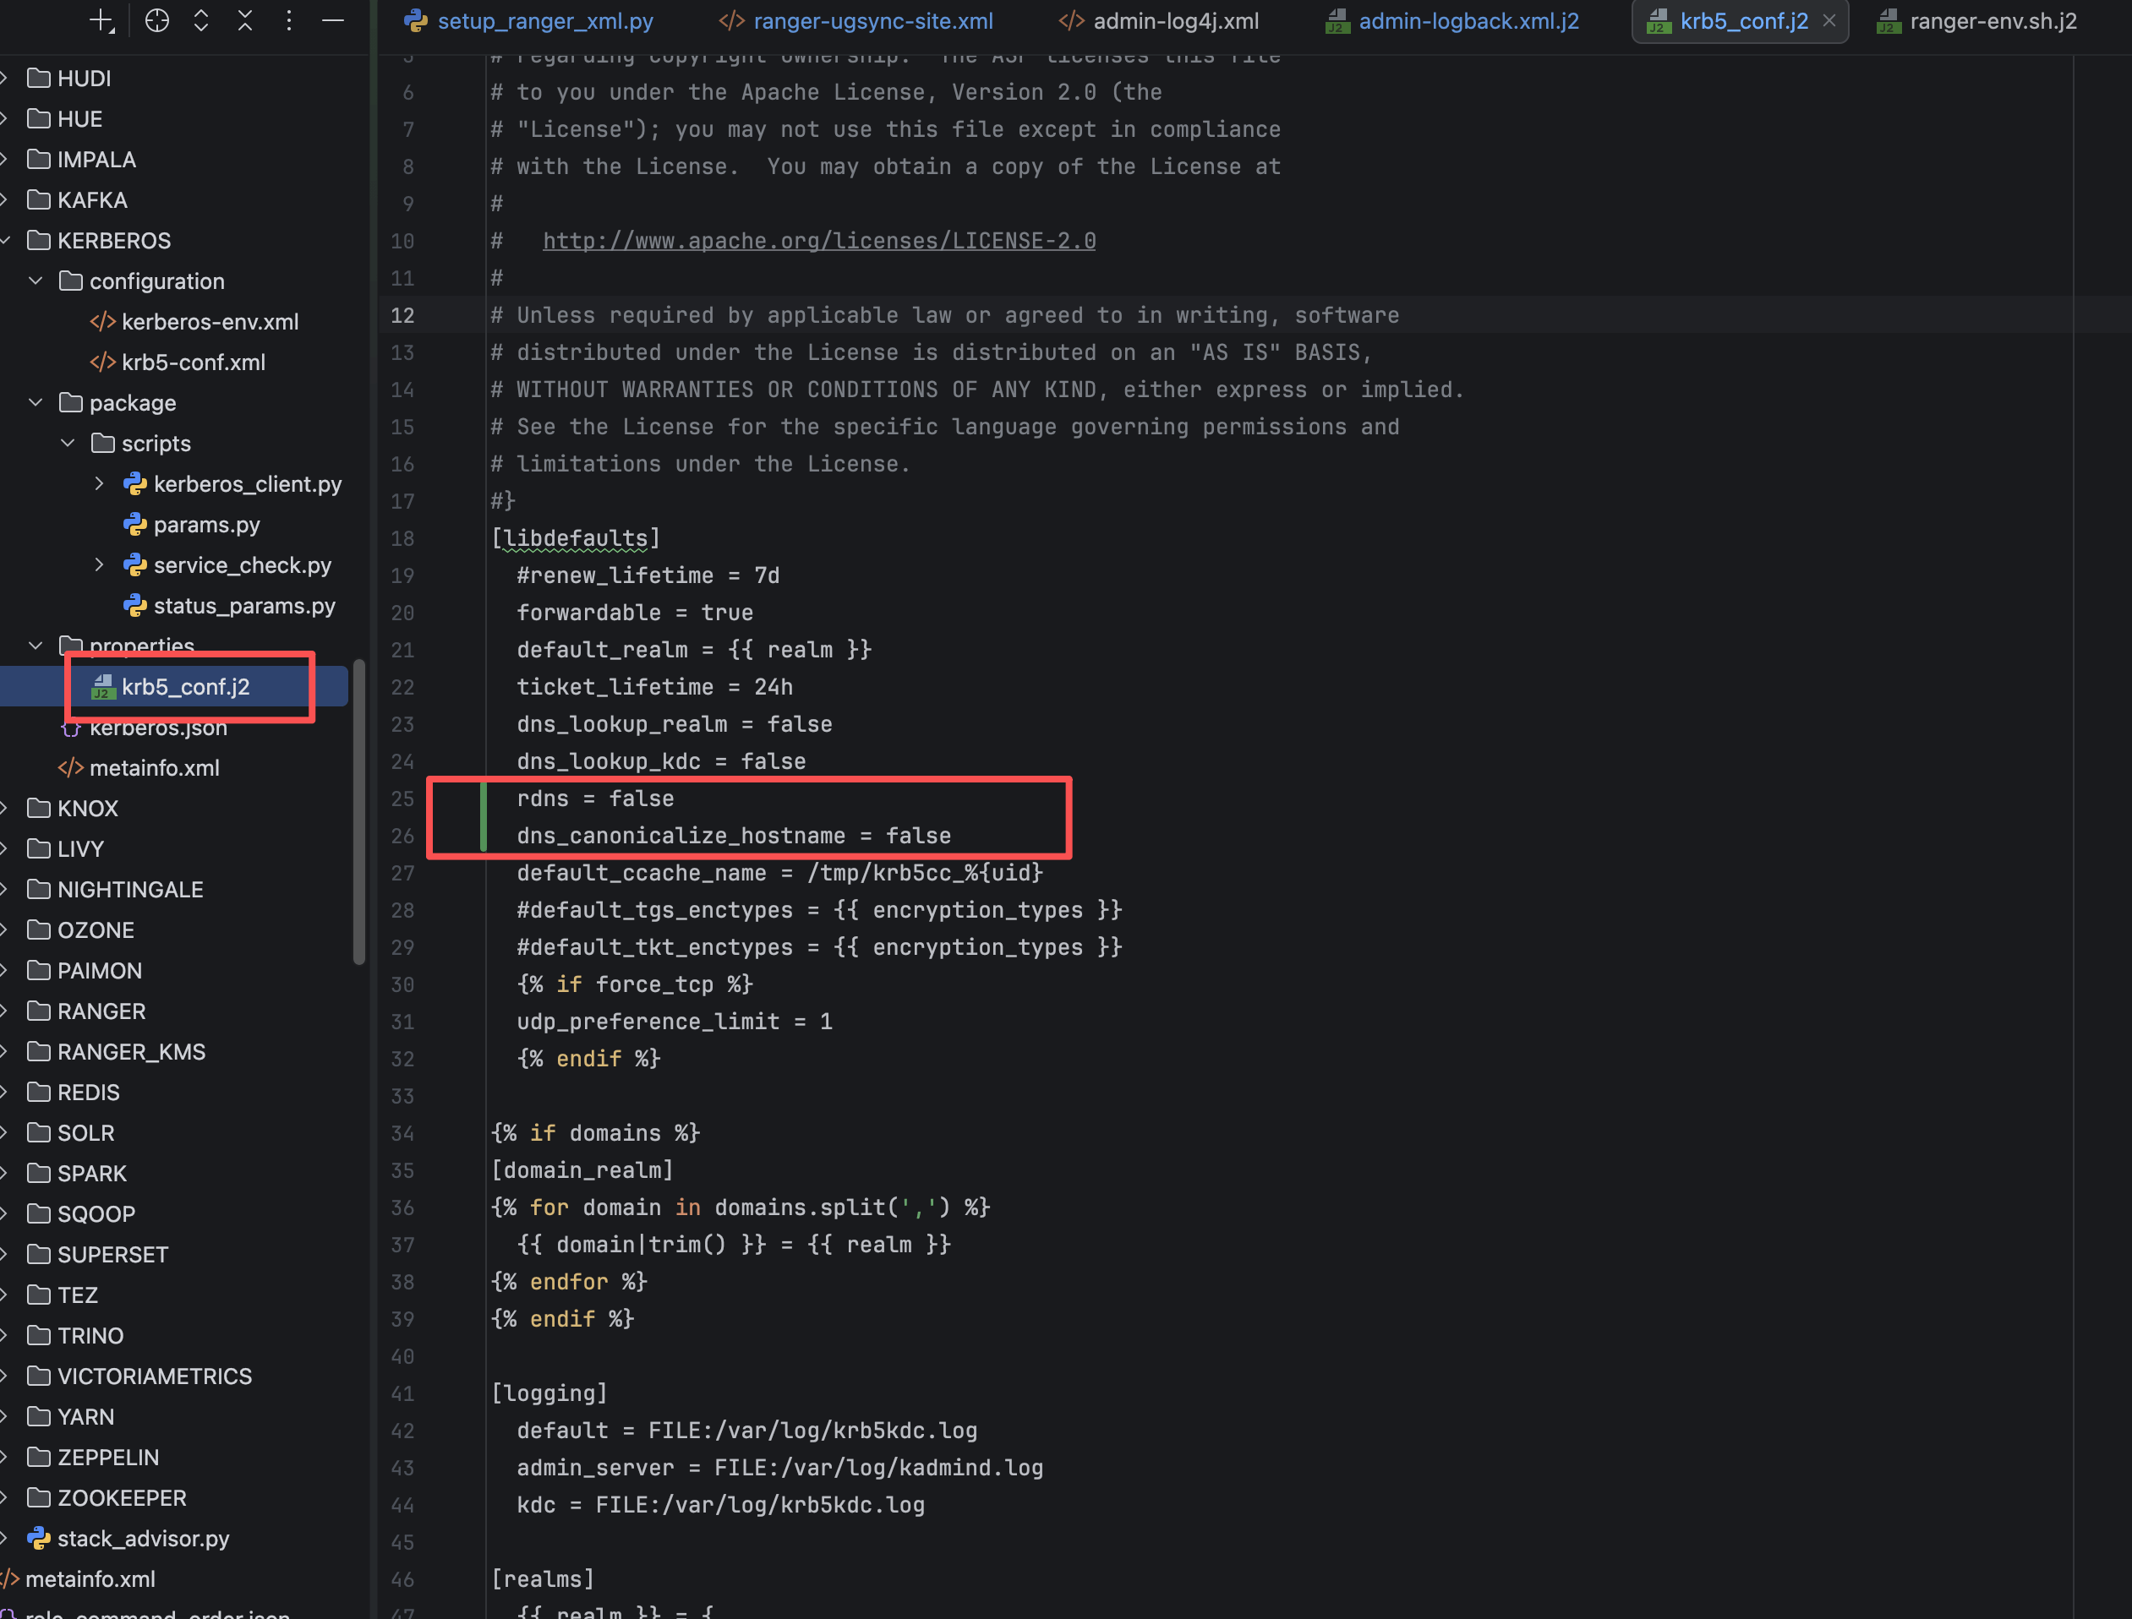Click line number 25 in gutter
Screen dimensions: 2132x1619
coord(402,799)
